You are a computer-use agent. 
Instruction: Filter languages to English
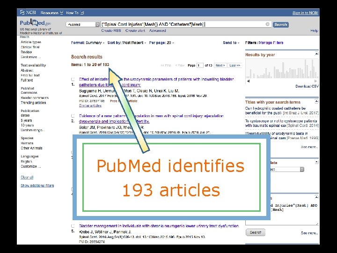tap(26, 161)
